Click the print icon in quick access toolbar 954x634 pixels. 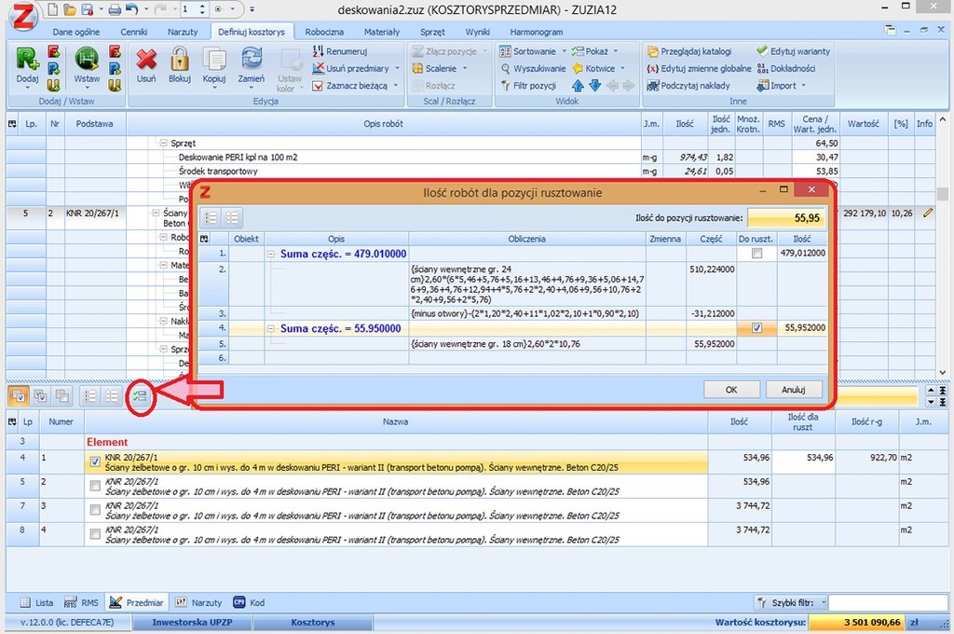click(x=115, y=9)
